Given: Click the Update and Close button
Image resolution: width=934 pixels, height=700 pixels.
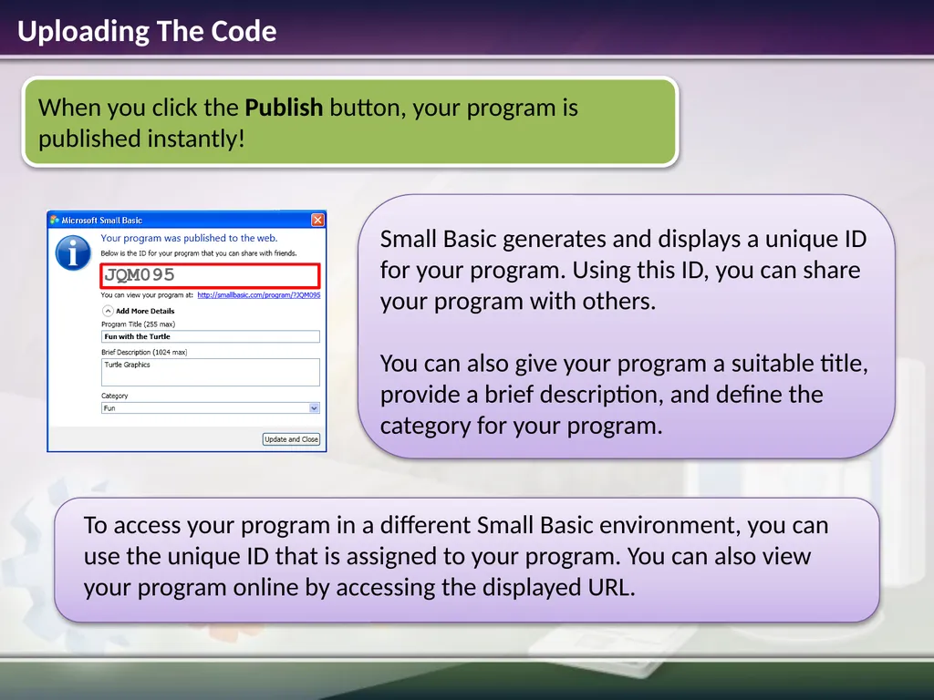Looking at the screenshot, I should pos(291,439).
